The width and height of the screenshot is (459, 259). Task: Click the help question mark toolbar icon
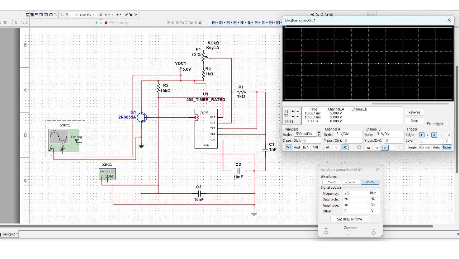[136, 15]
